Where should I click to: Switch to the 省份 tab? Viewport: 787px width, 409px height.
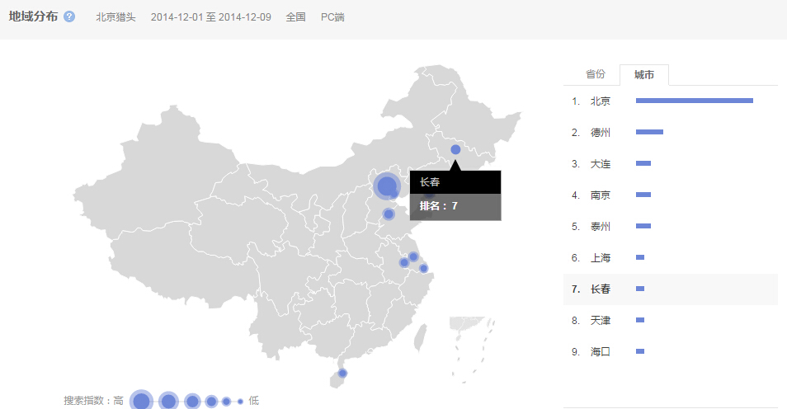point(595,74)
